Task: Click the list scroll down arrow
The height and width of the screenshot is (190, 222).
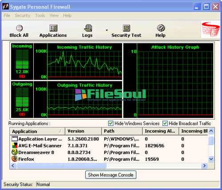Action: 211,159
